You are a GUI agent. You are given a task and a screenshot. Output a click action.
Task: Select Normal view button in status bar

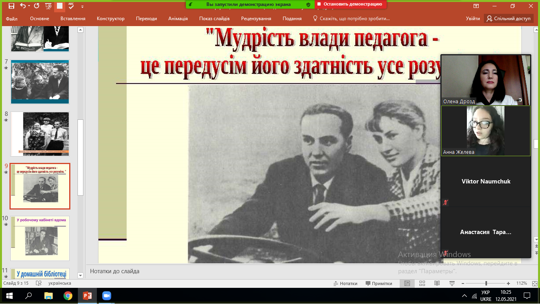click(407, 283)
